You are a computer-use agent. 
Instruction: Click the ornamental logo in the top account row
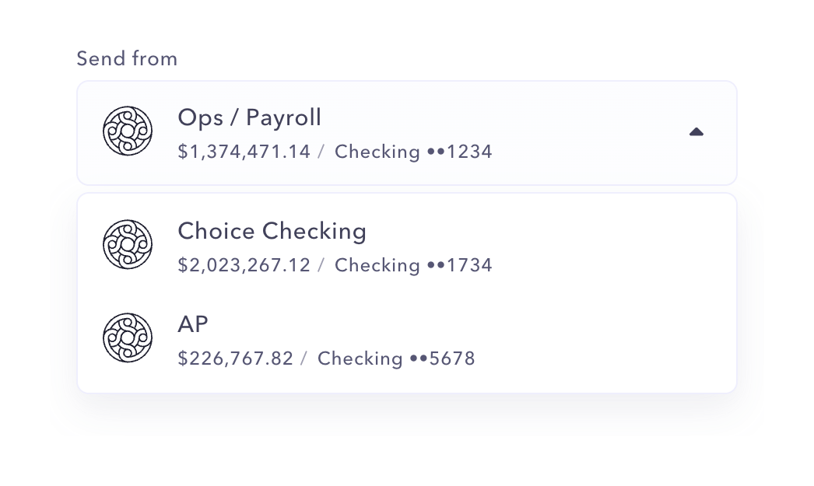[x=128, y=131]
